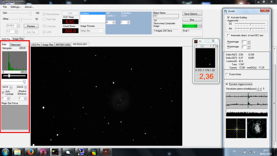
Task: Click the Guide window title icon
Action: 225,11
